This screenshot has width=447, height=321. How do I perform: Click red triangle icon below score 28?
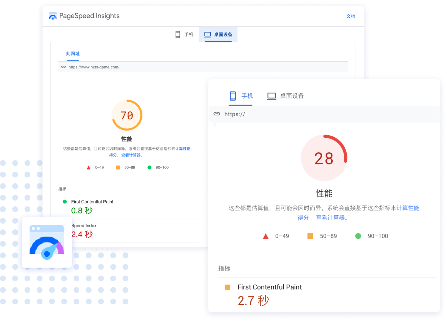click(x=266, y=236)
